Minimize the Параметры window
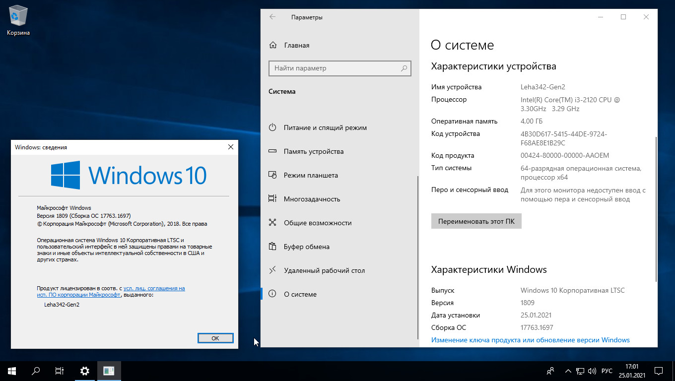The image size is (675, 381). [x=601, y=17]
